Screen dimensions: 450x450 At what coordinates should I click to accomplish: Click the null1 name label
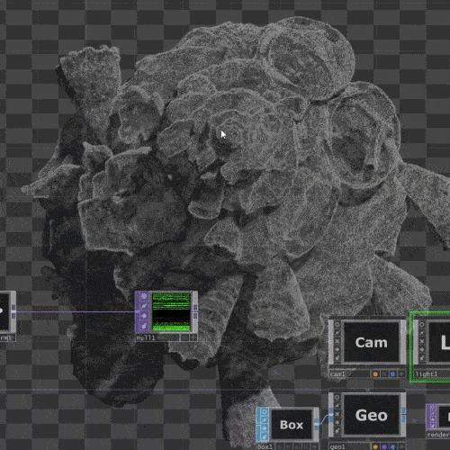point(146,337)
